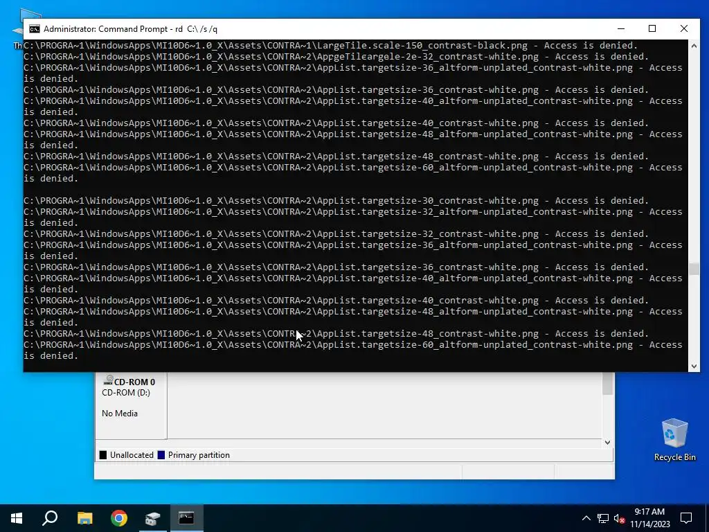Image resolution: width=709 pixels, height=532 pixels.
Task: Open File Explorer from the taskbar
Action: pyautogui.click(x=84, y=518)
